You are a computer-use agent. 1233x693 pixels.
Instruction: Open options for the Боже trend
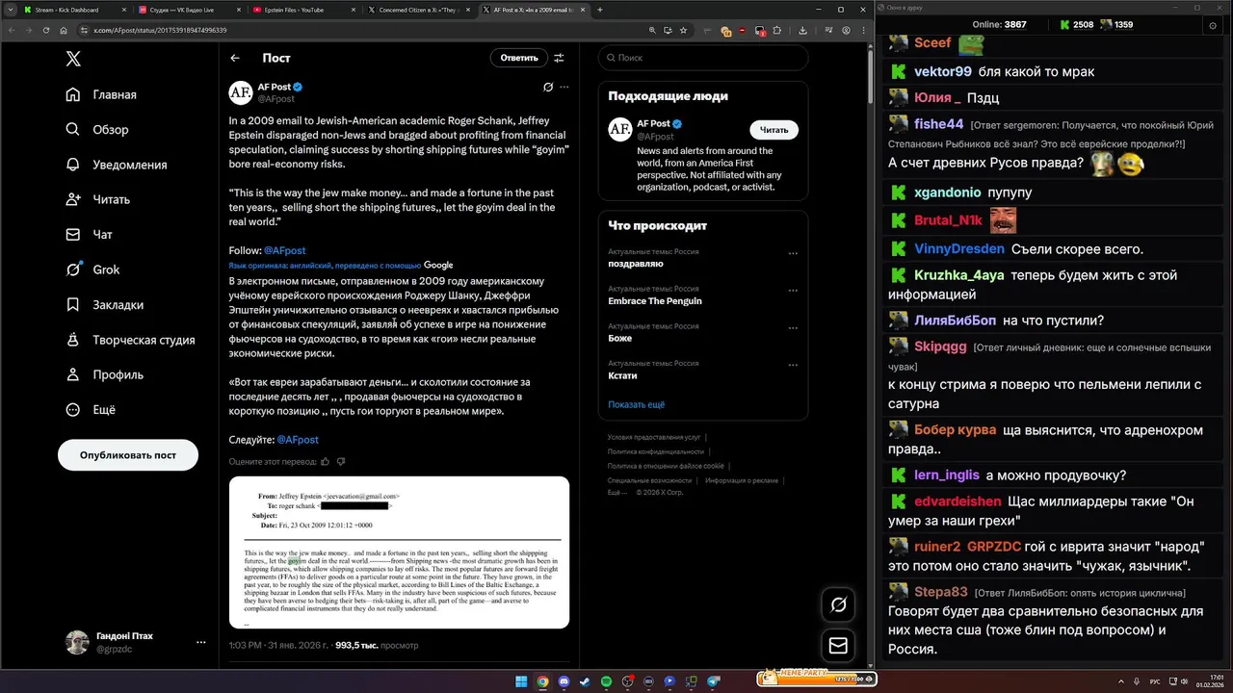coord(793,329)
